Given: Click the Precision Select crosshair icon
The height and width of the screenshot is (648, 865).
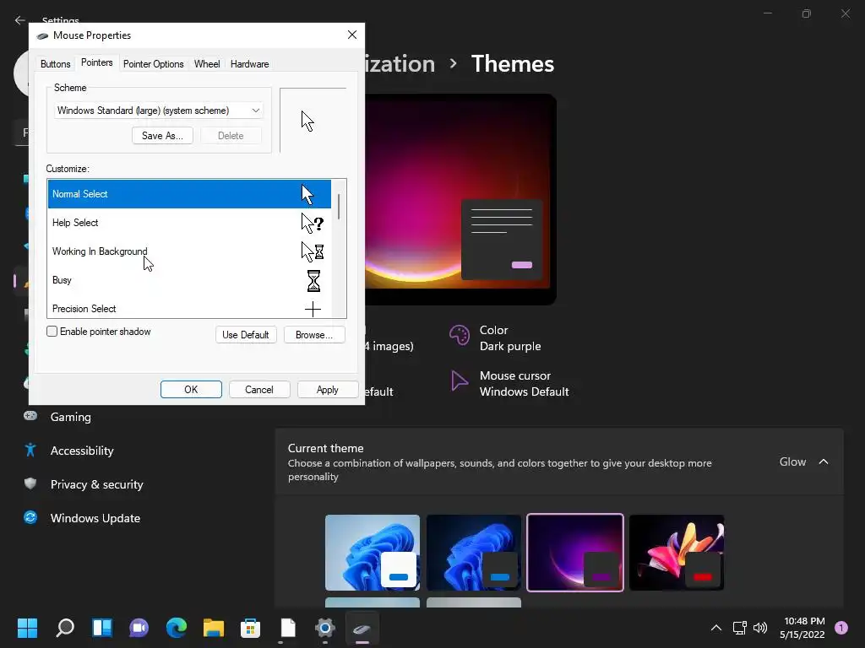Looking at the screenshot, I should click(x=313, y=309).
